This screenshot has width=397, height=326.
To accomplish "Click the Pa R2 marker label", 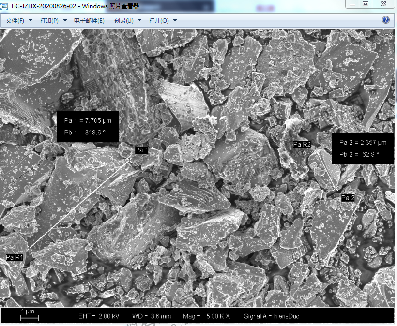I will pyautogui.click(x=302, y=145).
